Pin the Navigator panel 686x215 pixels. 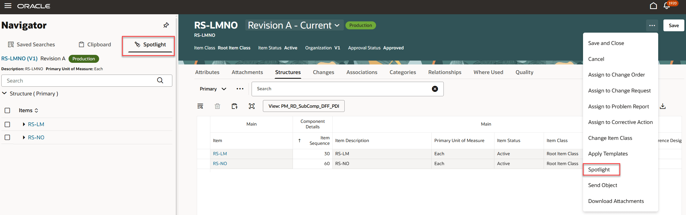[166, 25]
